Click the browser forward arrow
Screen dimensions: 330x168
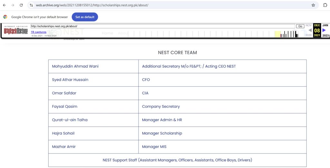pos(13,5)
